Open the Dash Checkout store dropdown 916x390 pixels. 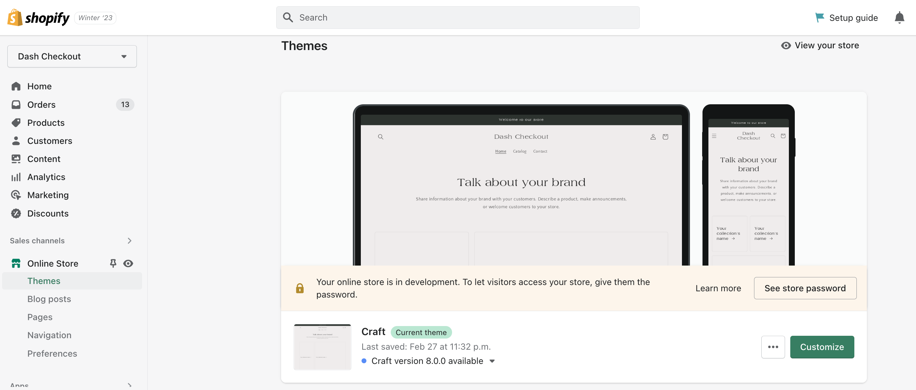72,56
